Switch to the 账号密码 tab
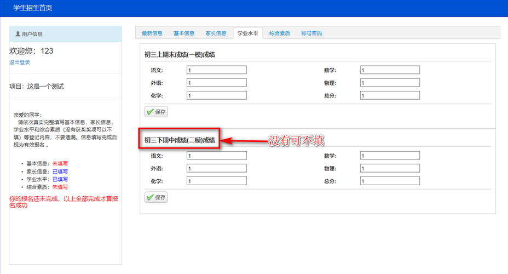The width and height of the screenshot is (508, 274). (x=311, y=33)
